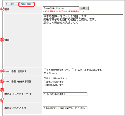Choose the 表示しない radio option

45,73
